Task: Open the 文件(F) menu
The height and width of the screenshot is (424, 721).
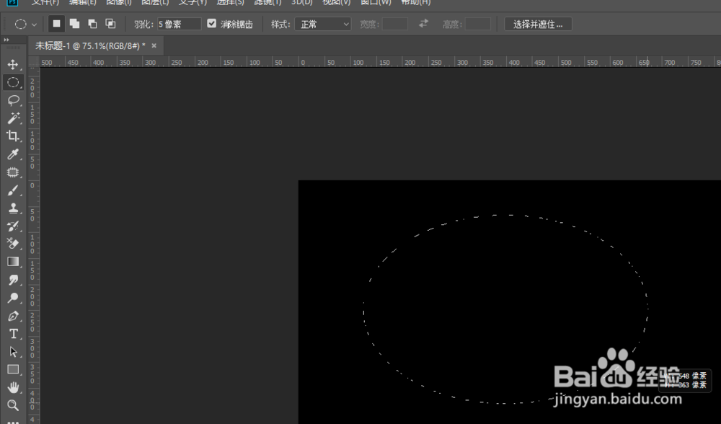Action: click(45, 2)
